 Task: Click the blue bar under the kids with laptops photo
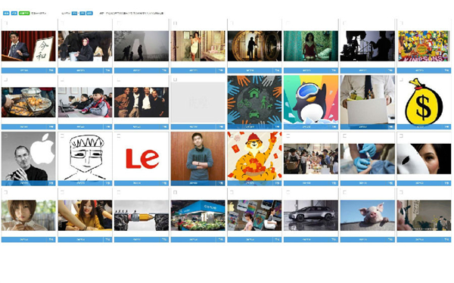coord(81,127)
